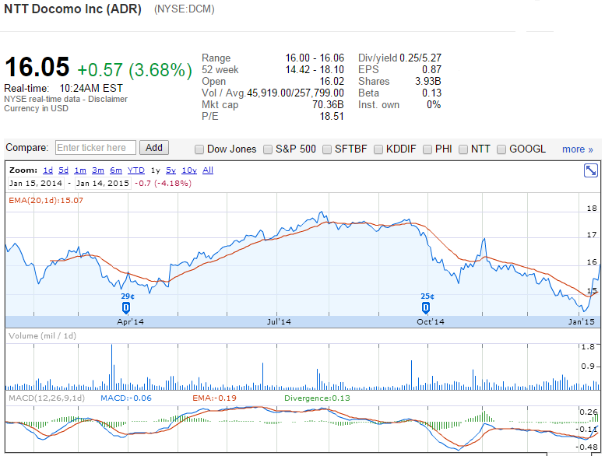Choose the 6m zoom range
605x456 pixels.
pos(116,170)
